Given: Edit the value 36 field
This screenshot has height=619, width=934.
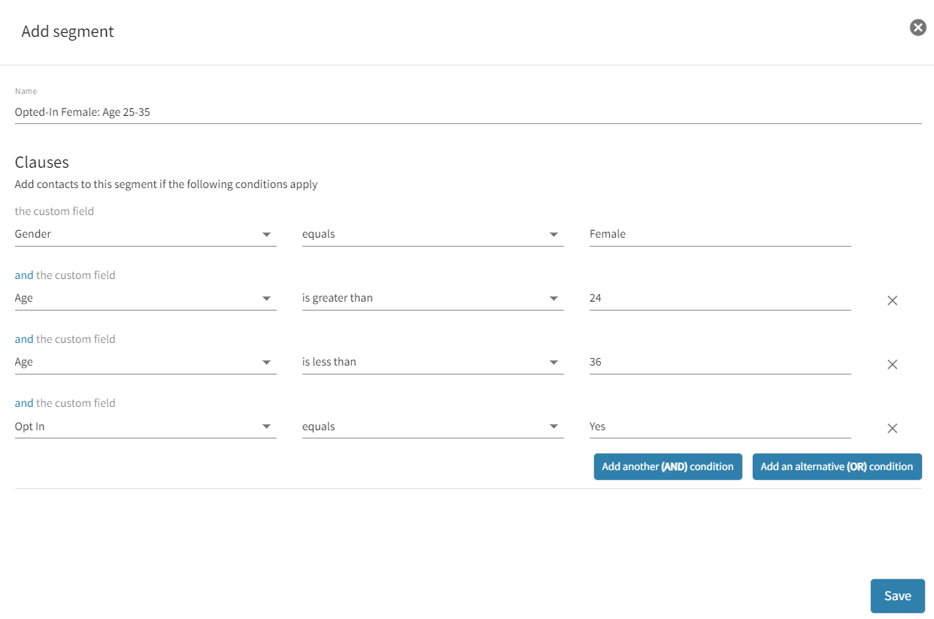Looking at the screenshot, I should coord(720,363).
